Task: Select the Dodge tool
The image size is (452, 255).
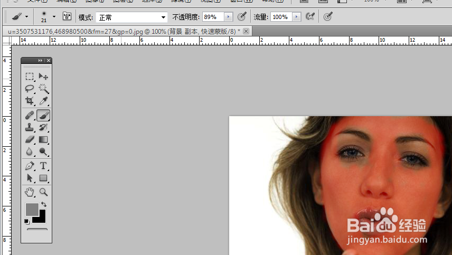Action: 43,152
